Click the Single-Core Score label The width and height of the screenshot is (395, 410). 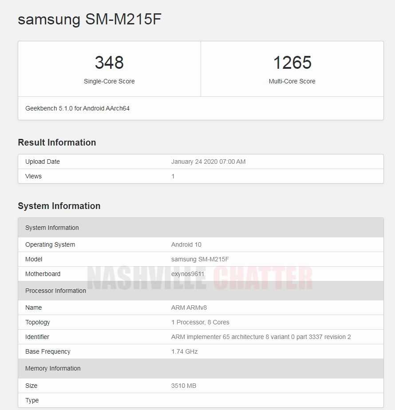(x=109, y=81)
